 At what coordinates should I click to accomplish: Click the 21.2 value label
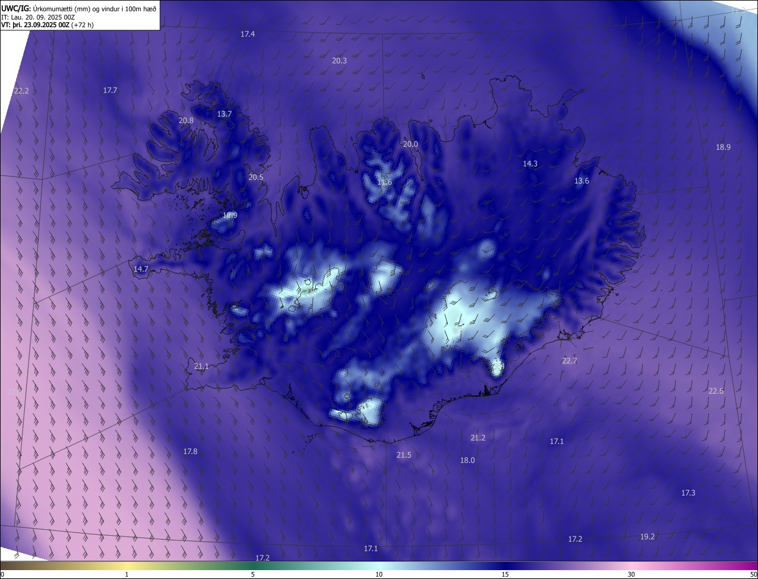tap(478, 438)
